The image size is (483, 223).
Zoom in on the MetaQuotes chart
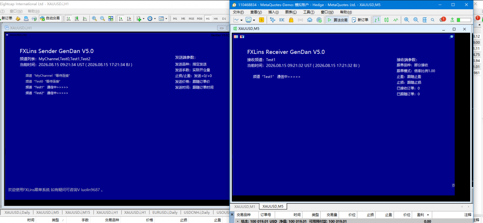[406, 20]
